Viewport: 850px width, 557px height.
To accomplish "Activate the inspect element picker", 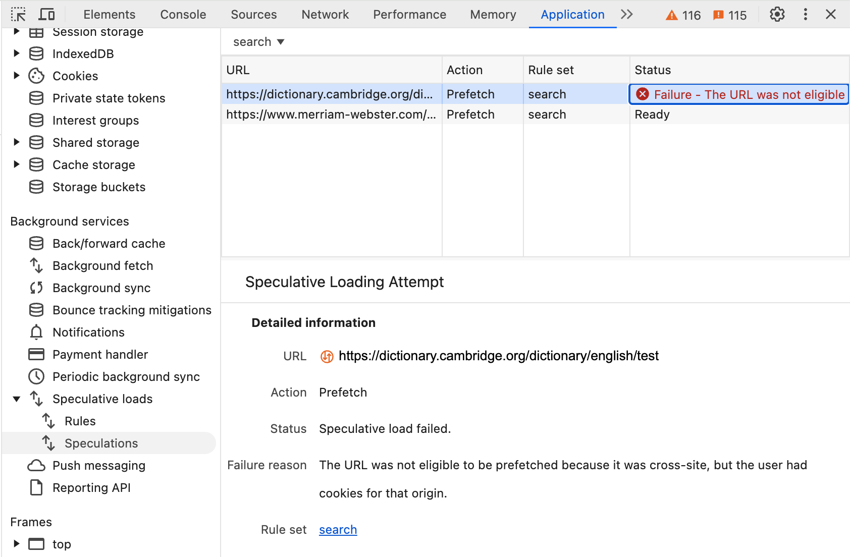I will [19, 14].
